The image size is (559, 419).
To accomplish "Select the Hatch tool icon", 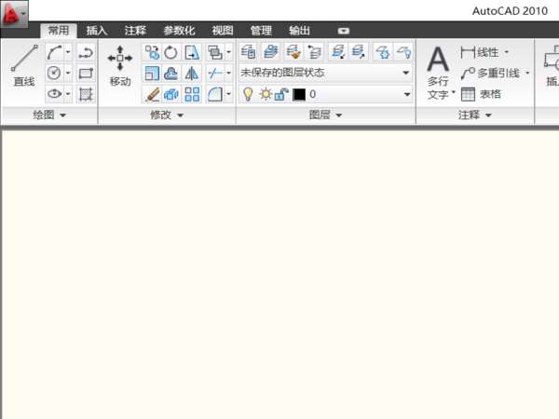I will [x=86, y=94].
